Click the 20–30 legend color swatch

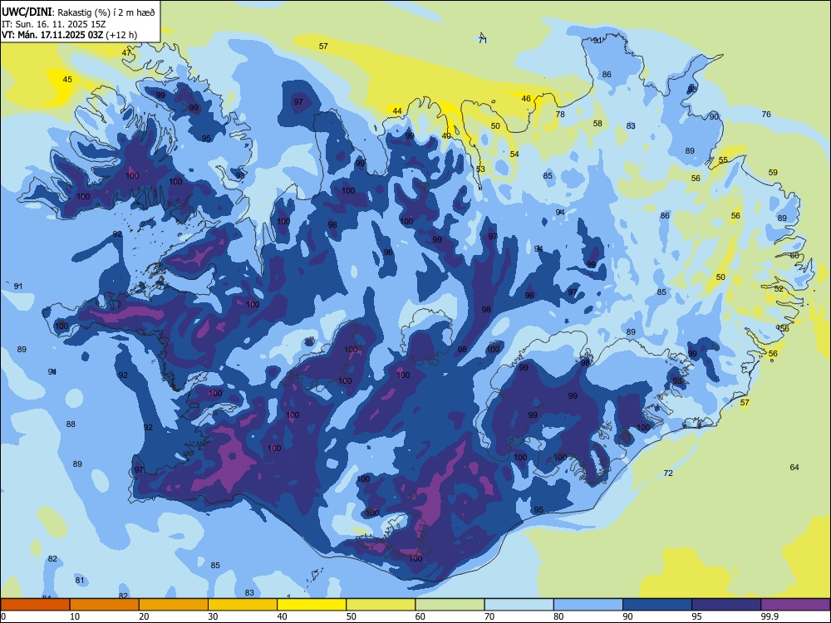pos(174,605)
